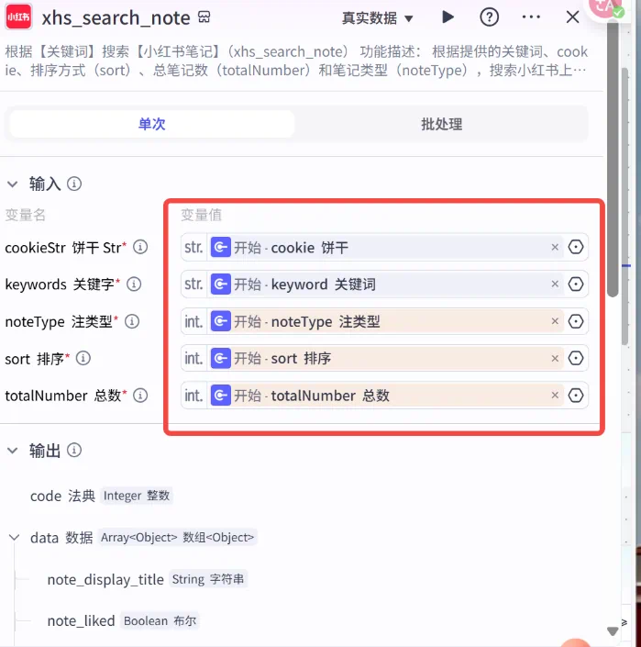The image size is (641, 647).
Task: Click the info icon next to 输出
Action: (74, 451)
